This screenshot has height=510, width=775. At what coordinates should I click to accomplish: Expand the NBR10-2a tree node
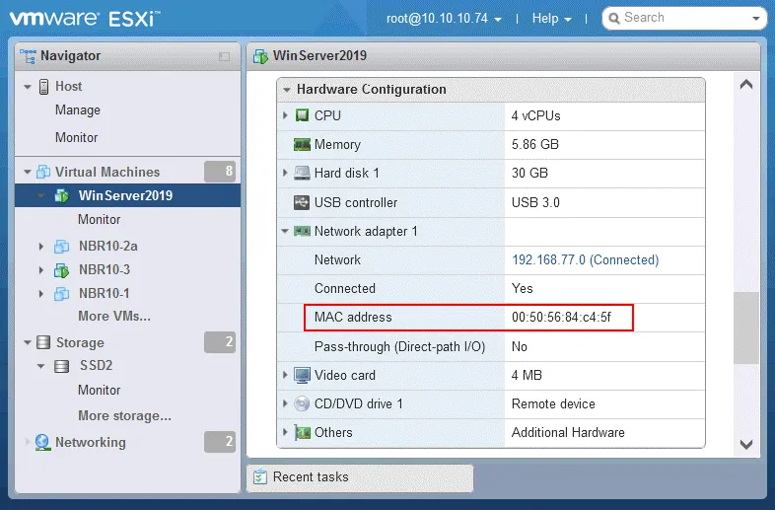click(x=41, y=247)
